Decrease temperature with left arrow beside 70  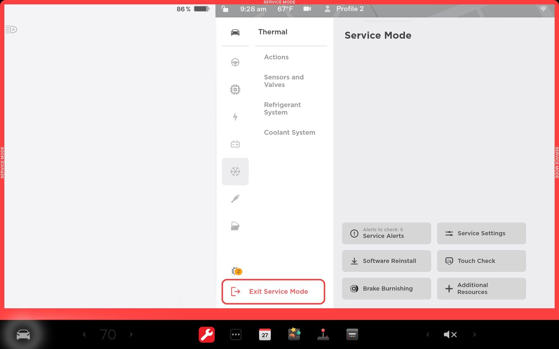tap(84, 334)
